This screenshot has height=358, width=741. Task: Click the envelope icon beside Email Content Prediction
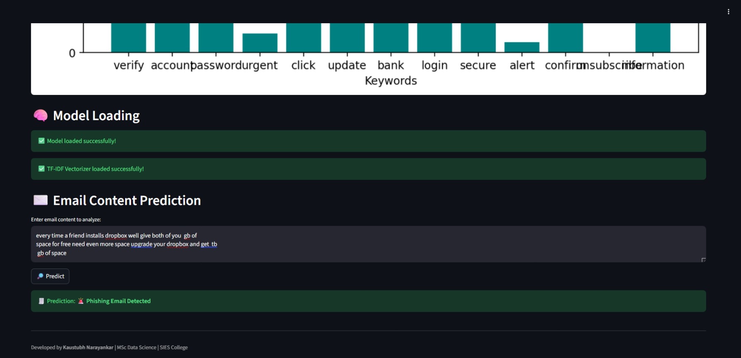tap(41, 201)
